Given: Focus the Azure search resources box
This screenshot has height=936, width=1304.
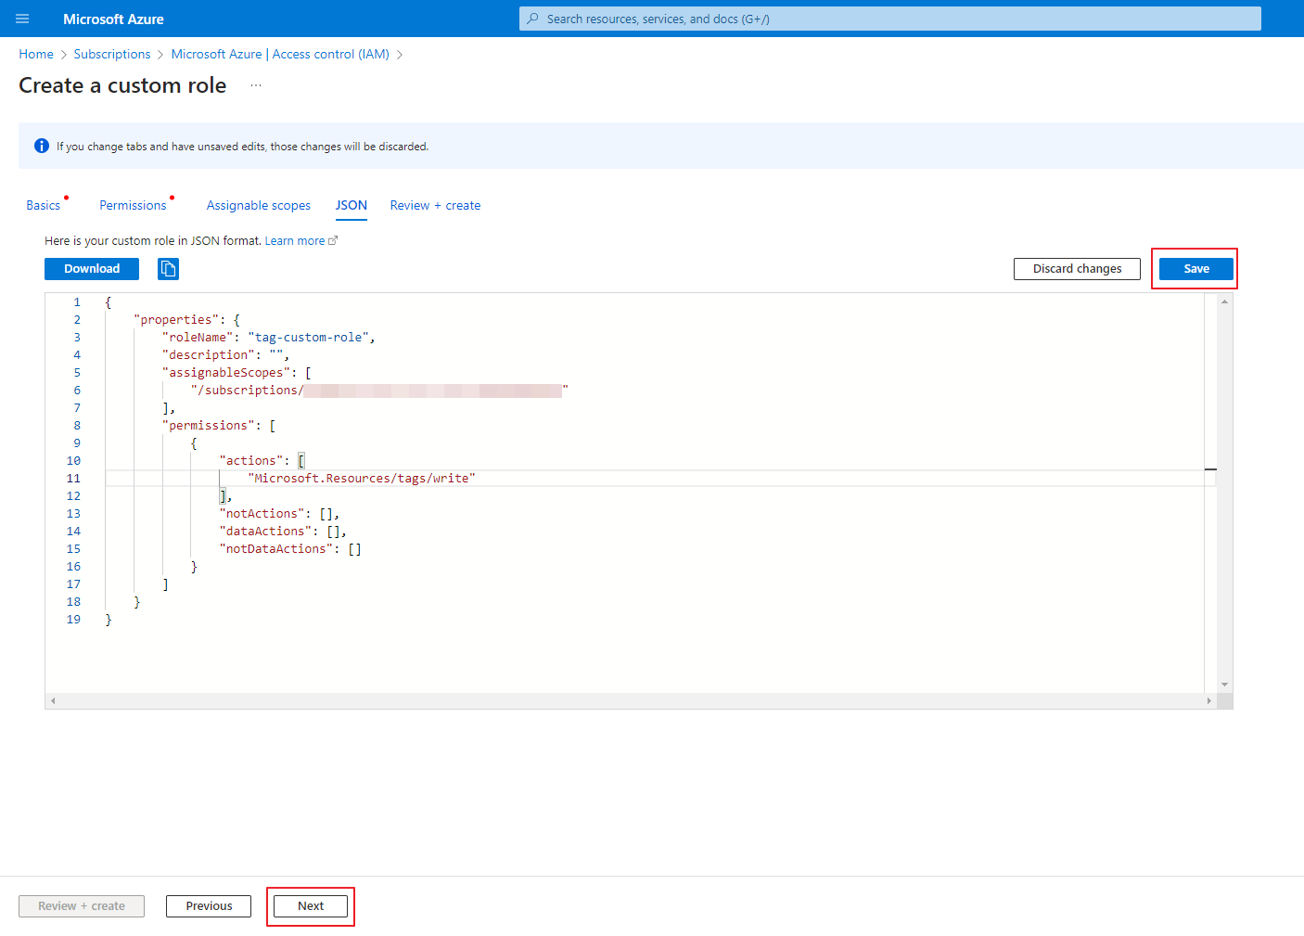Looking at the screenshot, I should (890, 19).
